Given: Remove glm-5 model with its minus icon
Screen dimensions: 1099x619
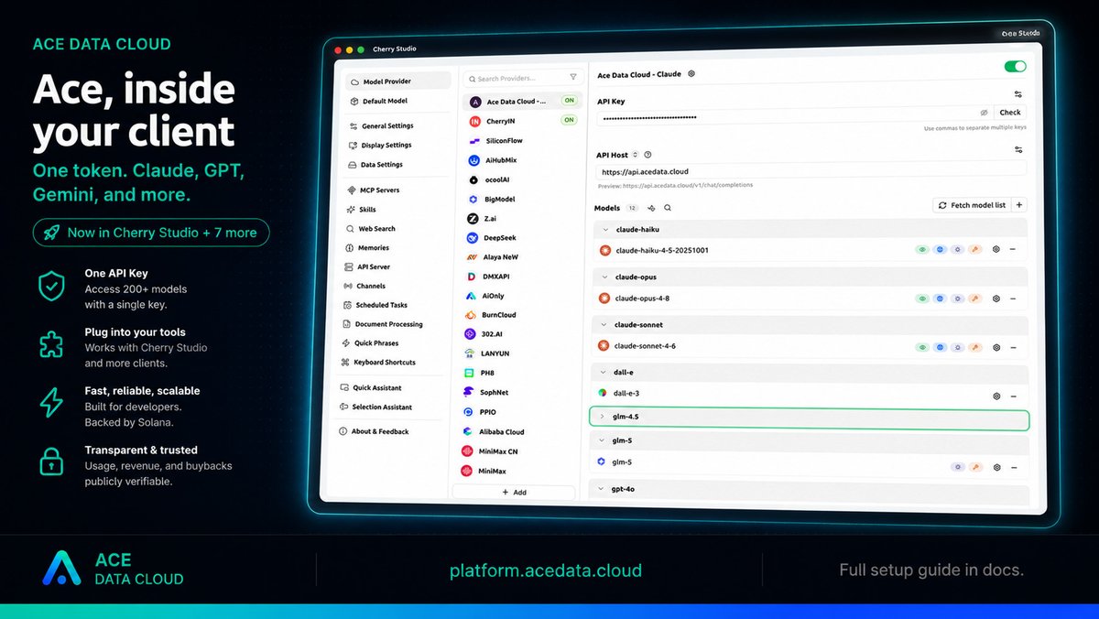Looking at the screenshot, I should click(1013, 466).
